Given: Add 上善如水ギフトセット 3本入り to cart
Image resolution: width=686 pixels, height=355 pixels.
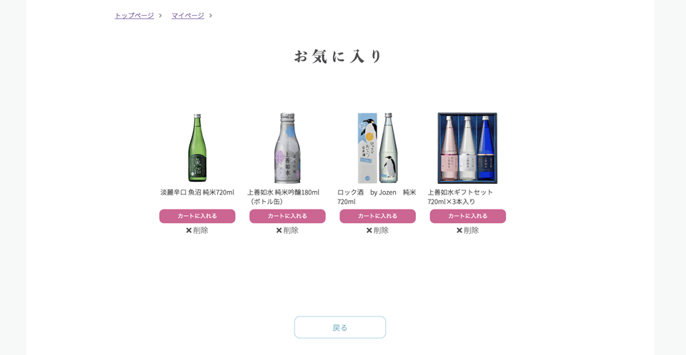Looking at the screenshot, I should (467, 216).
